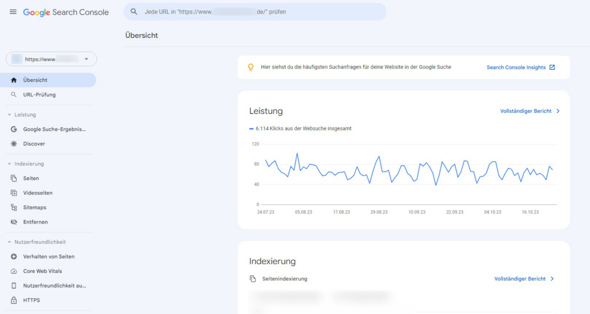Open the property selector dropdown
Screen dimensions: 590x314
(51, 59)
